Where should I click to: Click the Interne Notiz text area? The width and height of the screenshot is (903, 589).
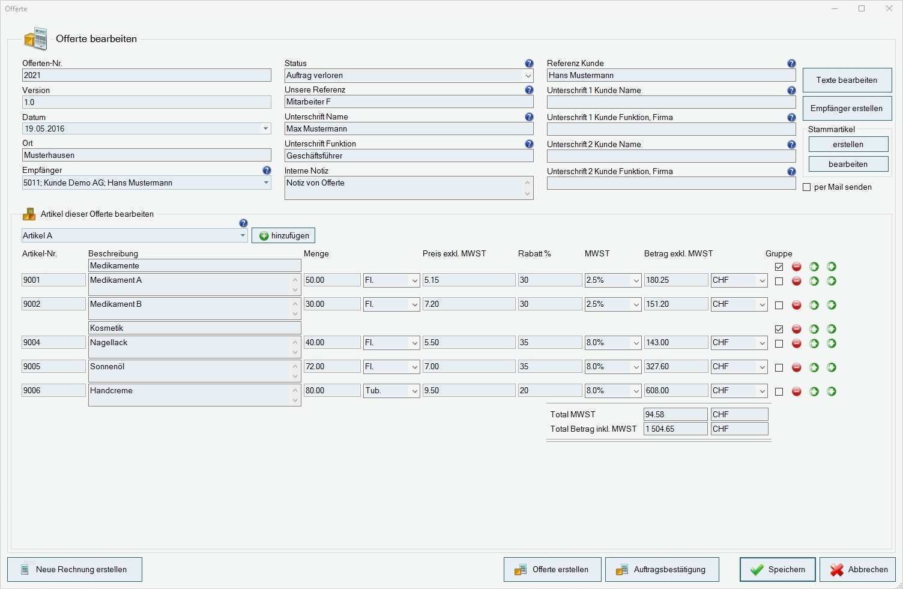click(x=409, y=188)
